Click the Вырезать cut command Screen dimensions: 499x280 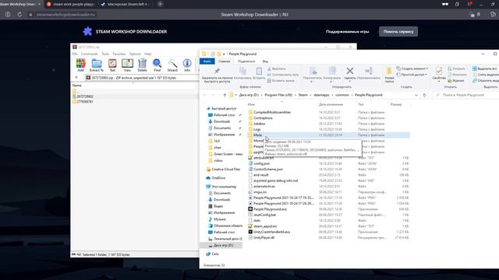tap(276, 68)
